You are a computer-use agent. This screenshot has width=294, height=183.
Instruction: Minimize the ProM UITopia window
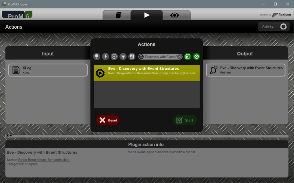click(263, 4)
